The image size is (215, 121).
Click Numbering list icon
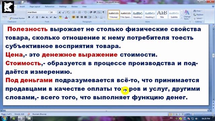coord(80,12)
